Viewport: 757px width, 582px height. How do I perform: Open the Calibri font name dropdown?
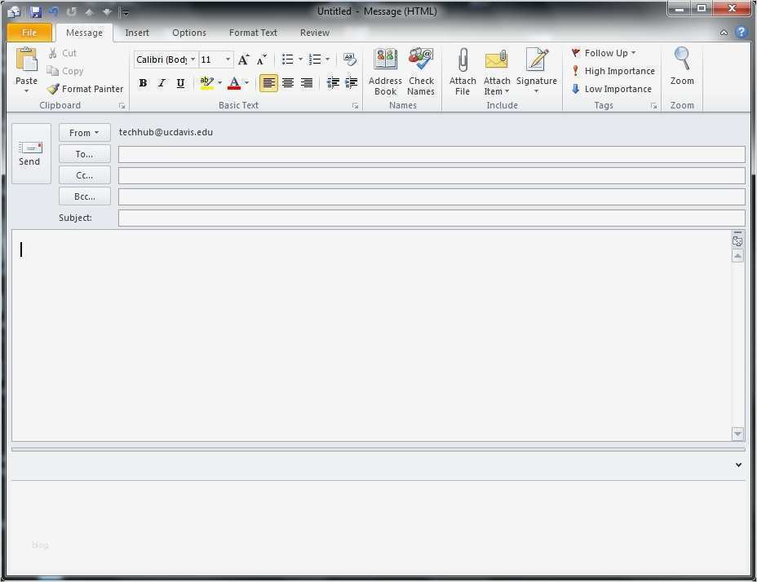point(193,60)
